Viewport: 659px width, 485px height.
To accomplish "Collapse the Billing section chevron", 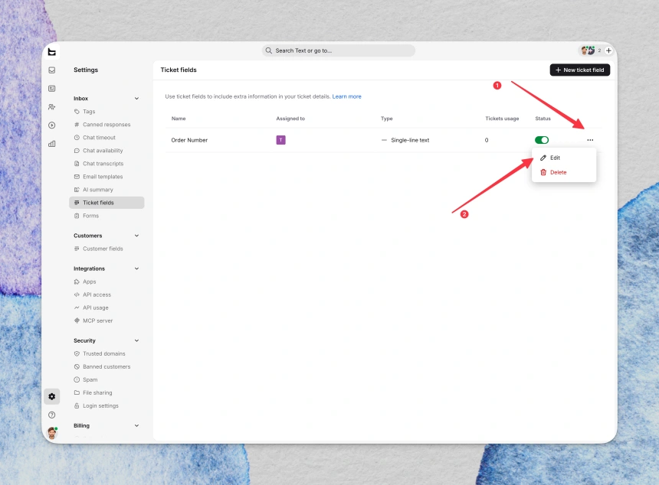I will click(x=136, y=425).
